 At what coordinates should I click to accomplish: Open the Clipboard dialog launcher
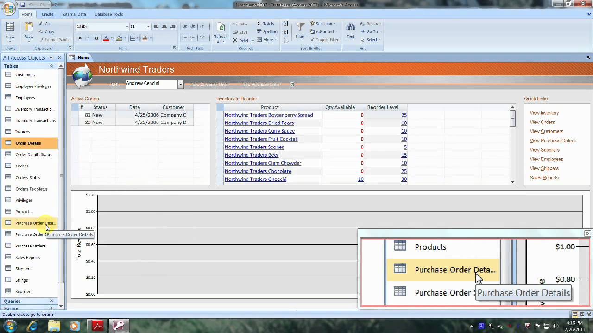pyautogui.click(x=70, y=48)
